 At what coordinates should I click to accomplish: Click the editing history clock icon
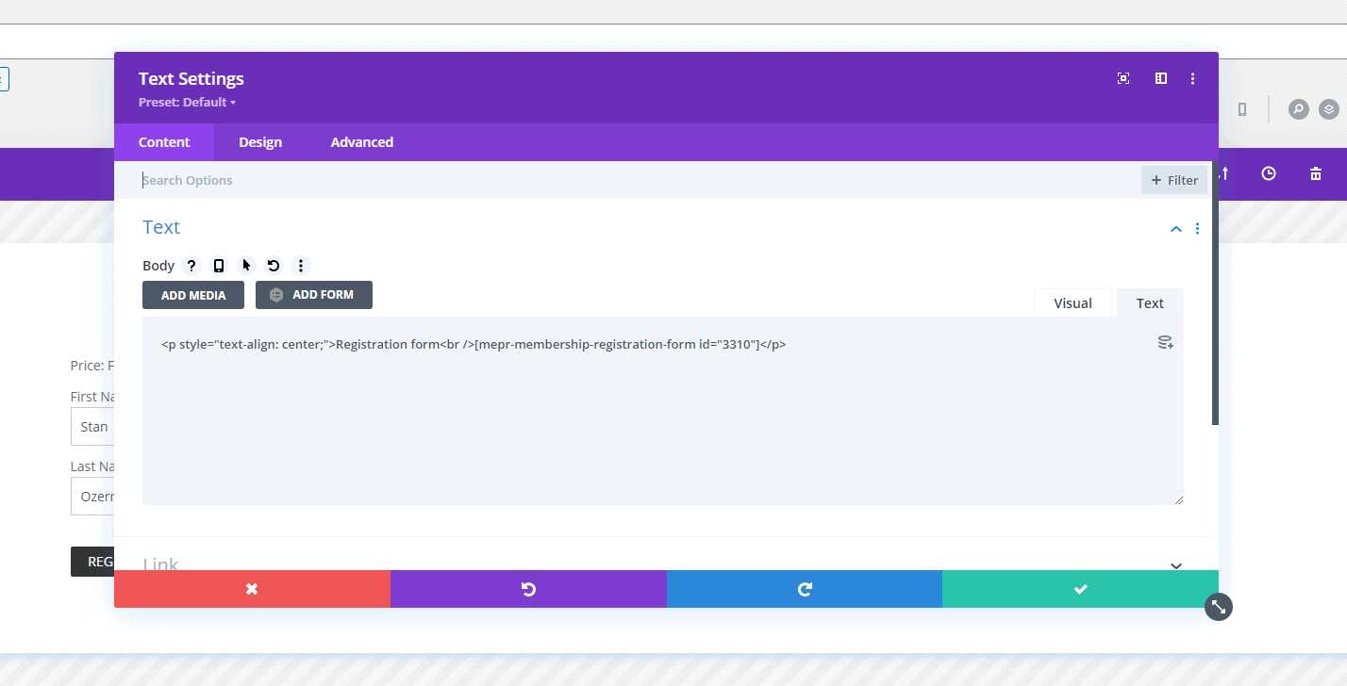click(x=1269, y=173)
